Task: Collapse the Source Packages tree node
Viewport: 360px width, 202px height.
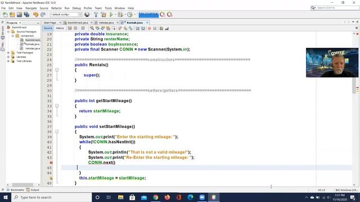Action: click(8, 31)
